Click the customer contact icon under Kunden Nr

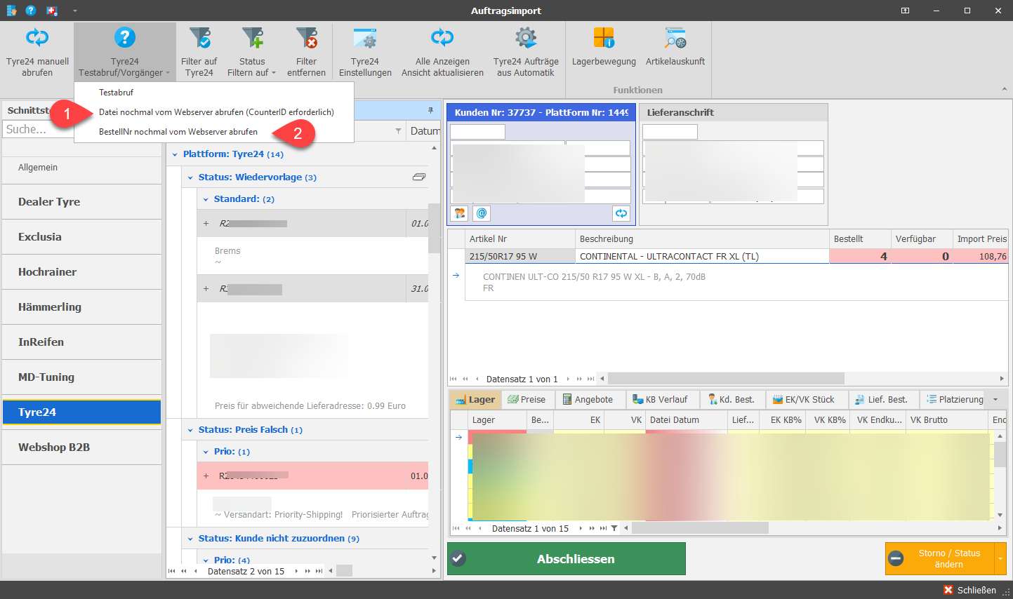point(460,213)
